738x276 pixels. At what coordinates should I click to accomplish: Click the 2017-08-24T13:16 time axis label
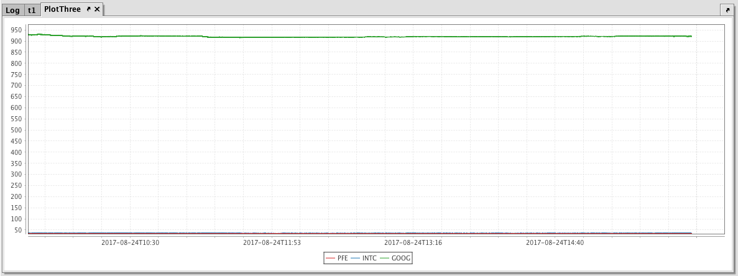413,243
